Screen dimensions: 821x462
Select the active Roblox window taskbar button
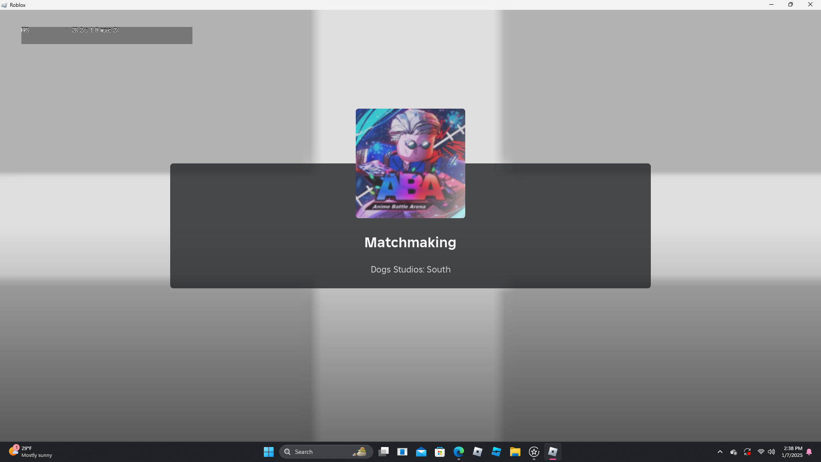pos(553,452)
